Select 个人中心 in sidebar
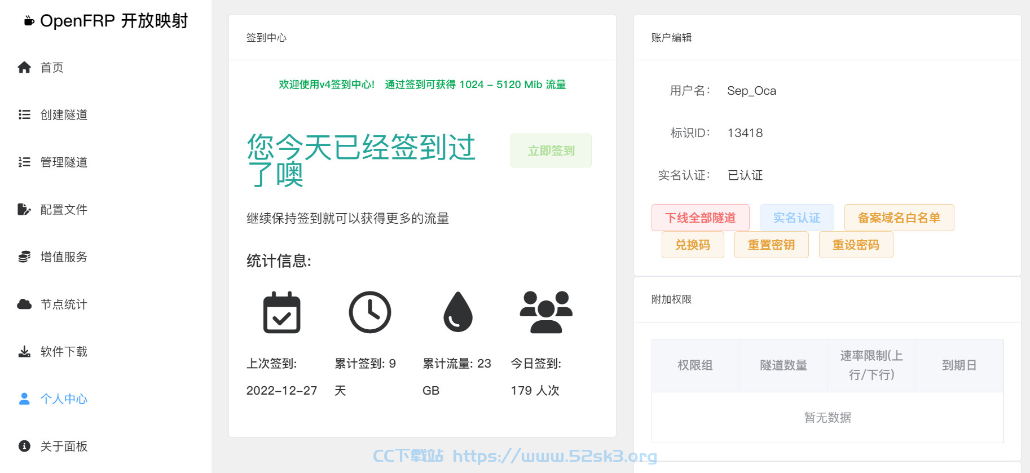 click(64, 399)
